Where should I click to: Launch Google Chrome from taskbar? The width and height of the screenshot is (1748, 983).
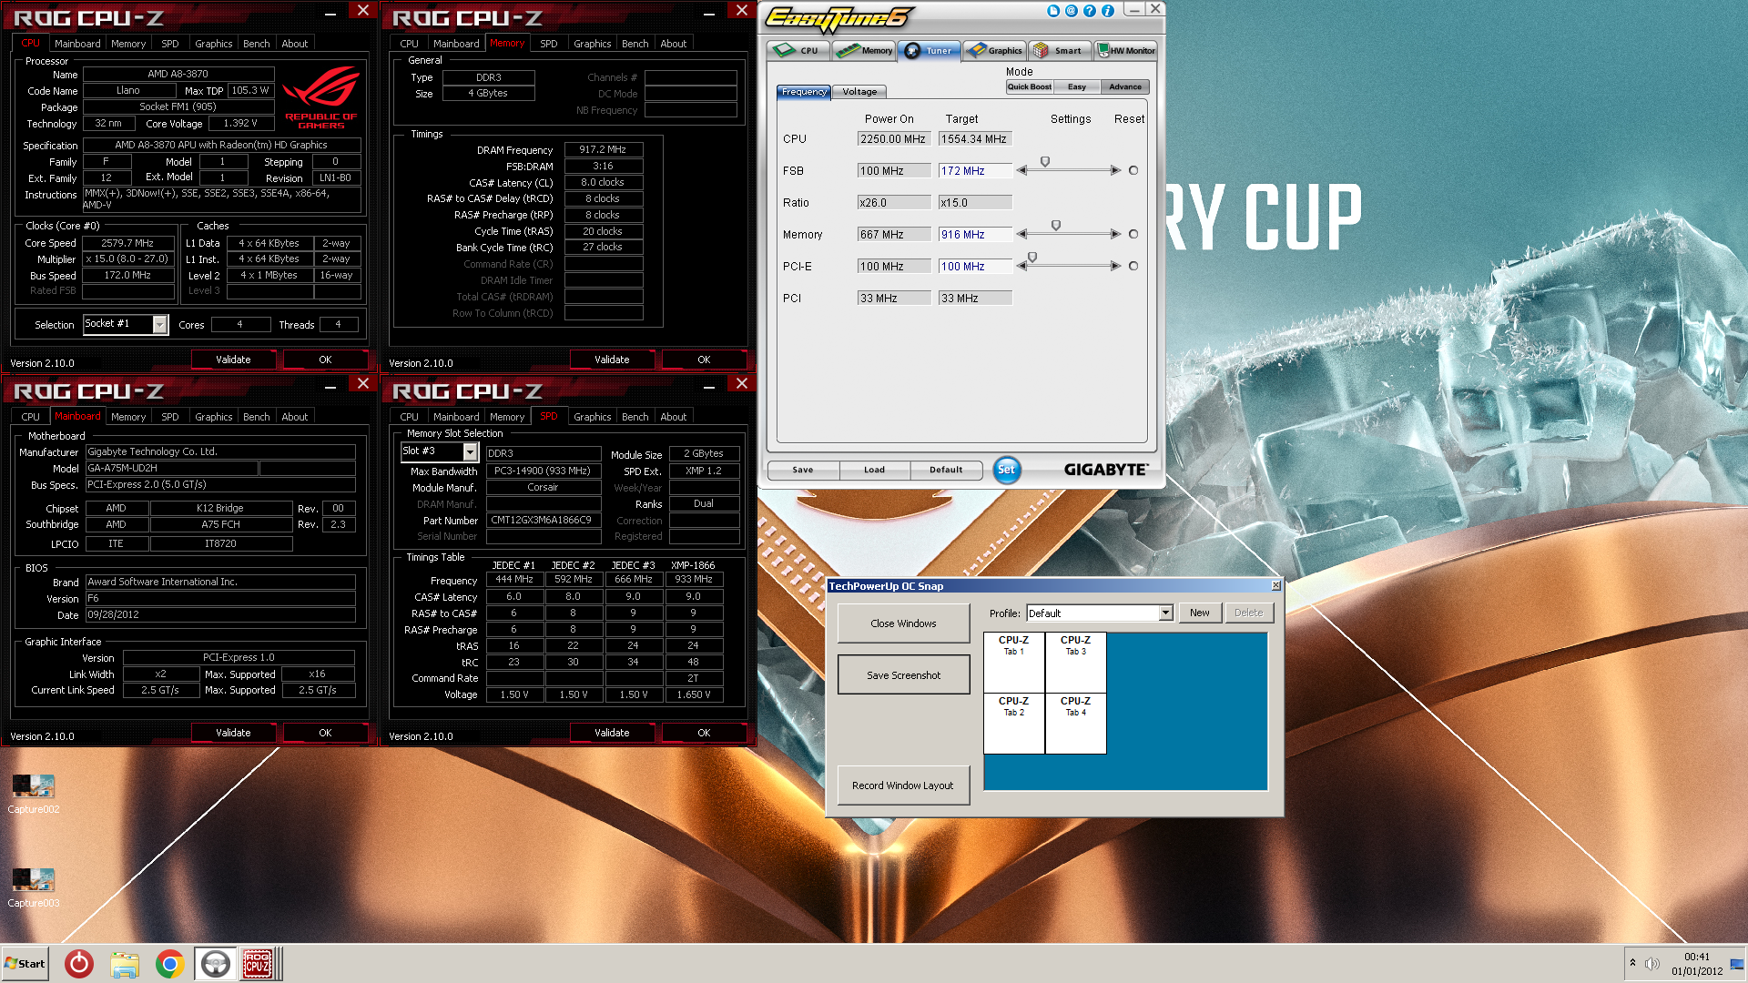[x=169, y=964]
